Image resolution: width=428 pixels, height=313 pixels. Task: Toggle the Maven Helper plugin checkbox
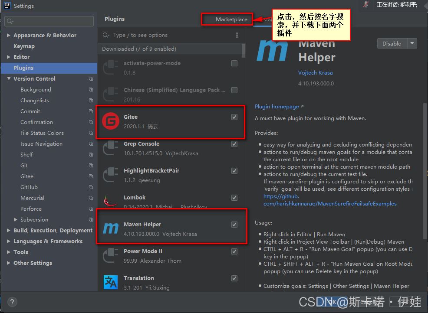coord(234,225)
